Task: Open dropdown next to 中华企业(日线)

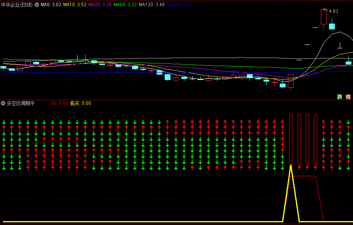Action: [37, 5]
